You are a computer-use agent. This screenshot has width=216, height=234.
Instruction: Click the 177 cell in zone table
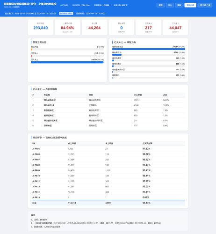pyautogui.click(x=136, y=125)
